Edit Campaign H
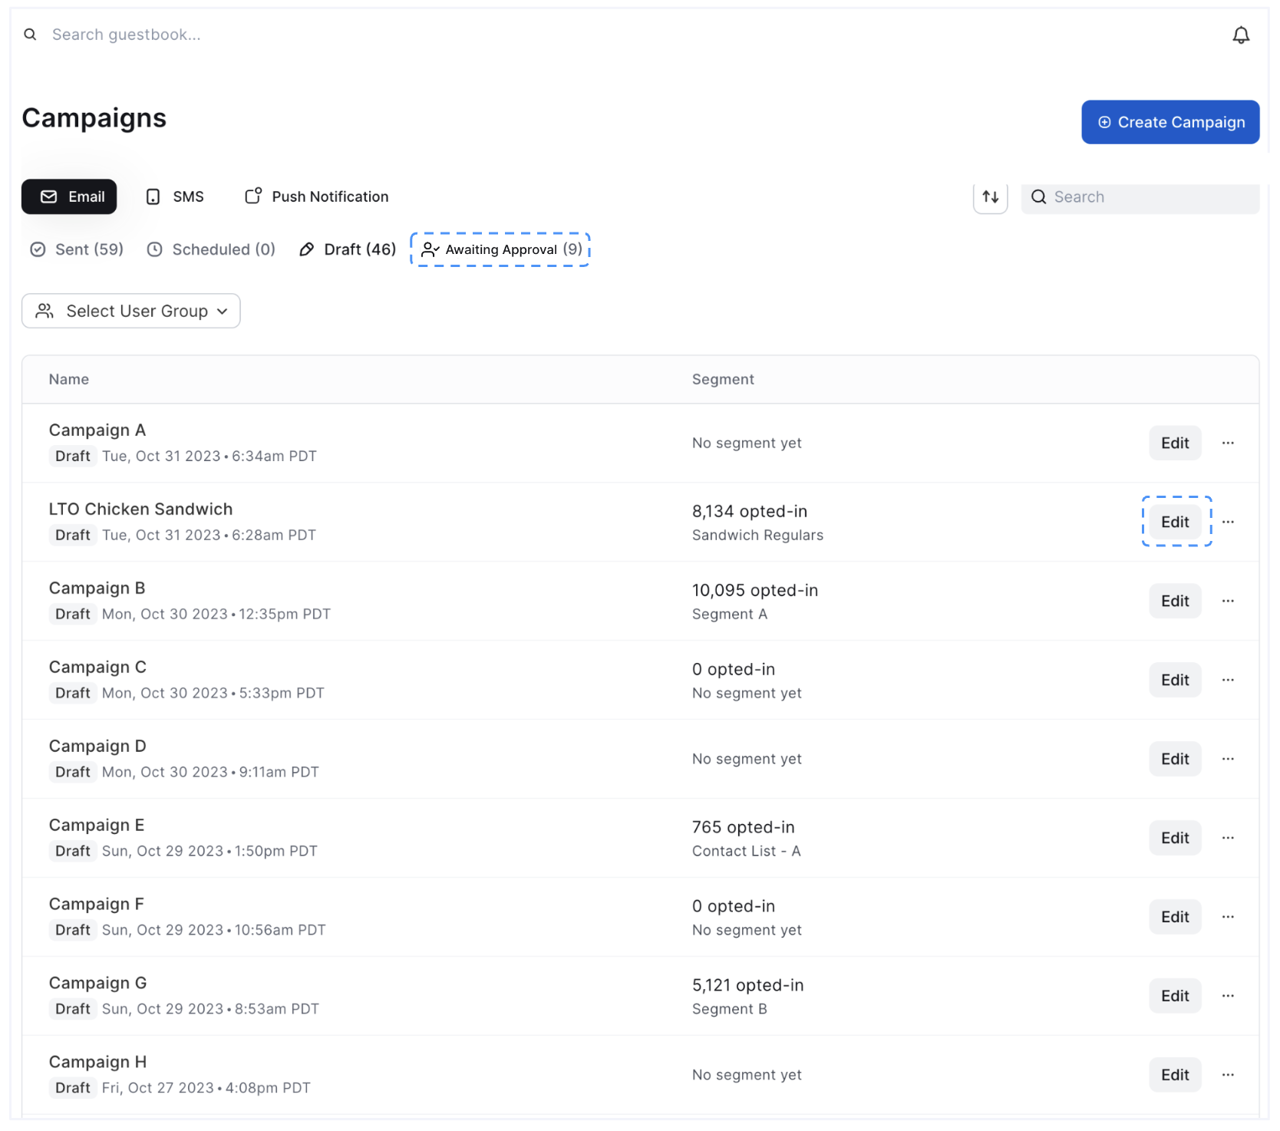 [x=1175, y=1076]
